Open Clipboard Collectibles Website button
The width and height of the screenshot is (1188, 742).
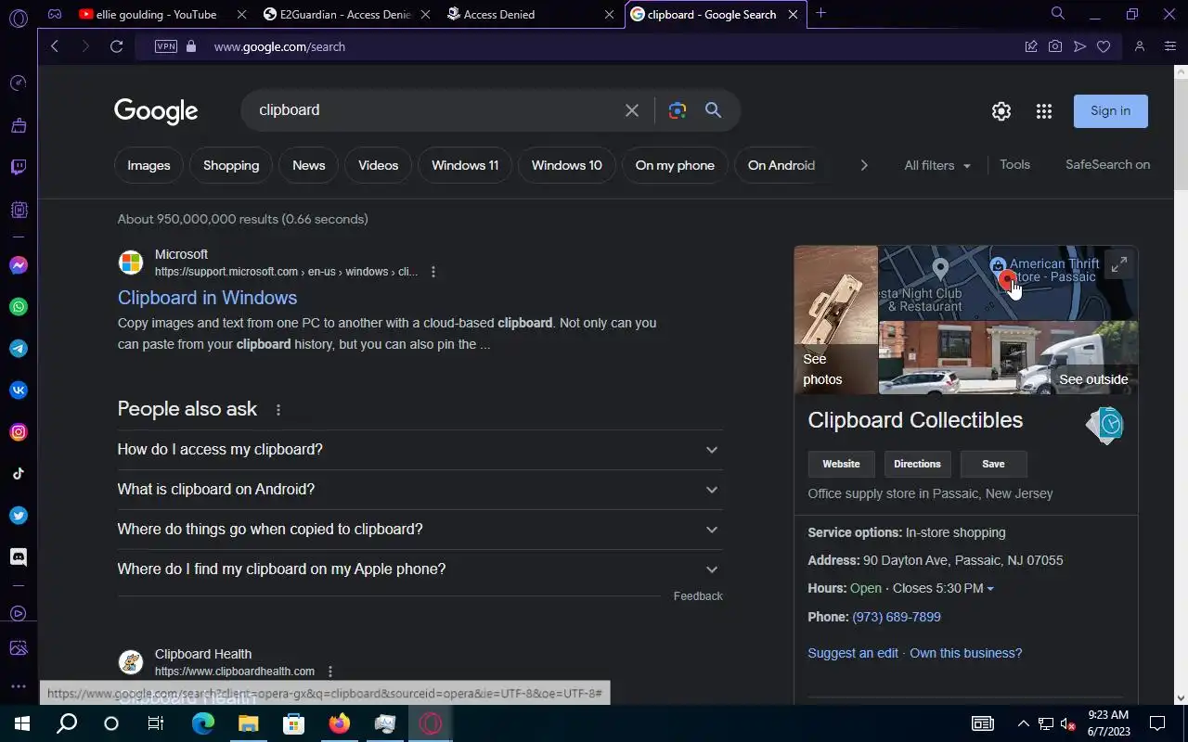[841, 464]
